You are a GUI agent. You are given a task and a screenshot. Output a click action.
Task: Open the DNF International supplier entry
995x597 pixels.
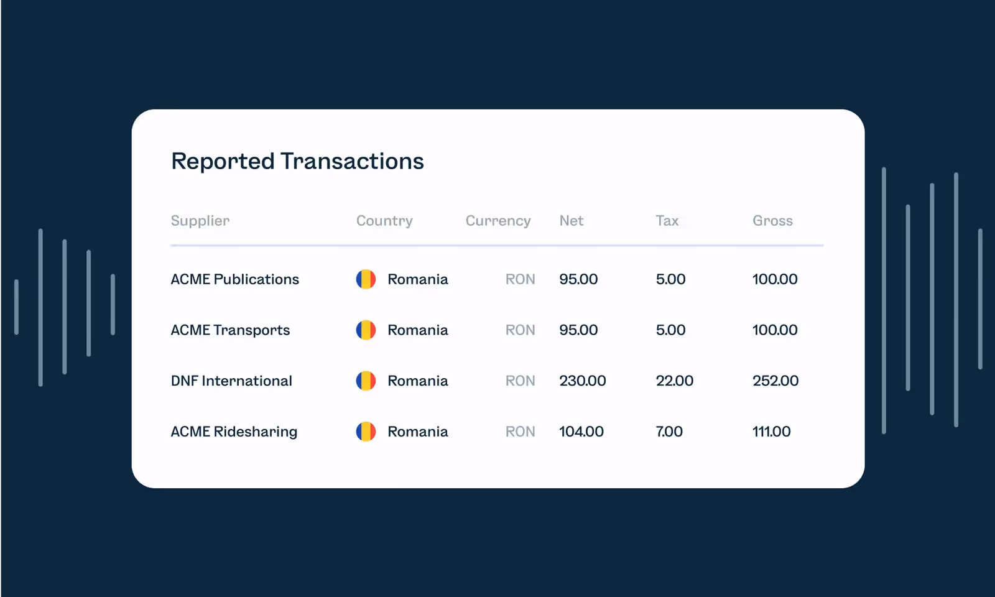[231, 381]
